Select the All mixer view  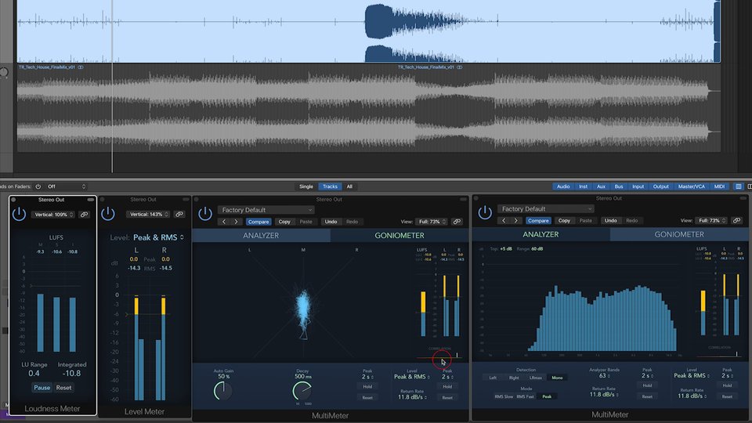(349, 186)
